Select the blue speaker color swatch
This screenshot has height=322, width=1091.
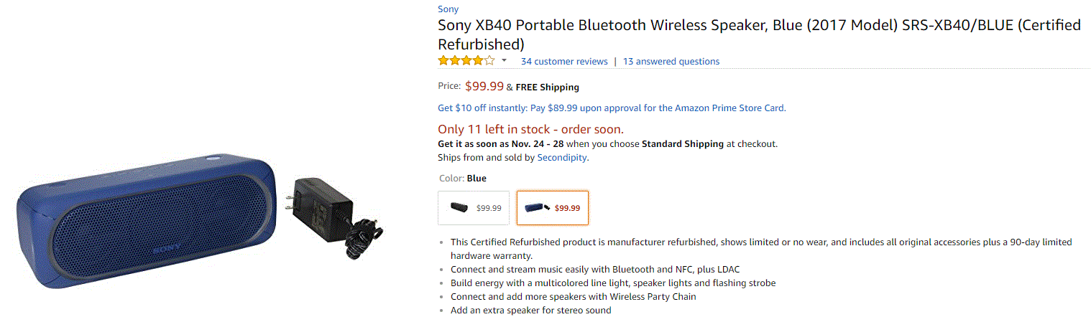point(553,208)
